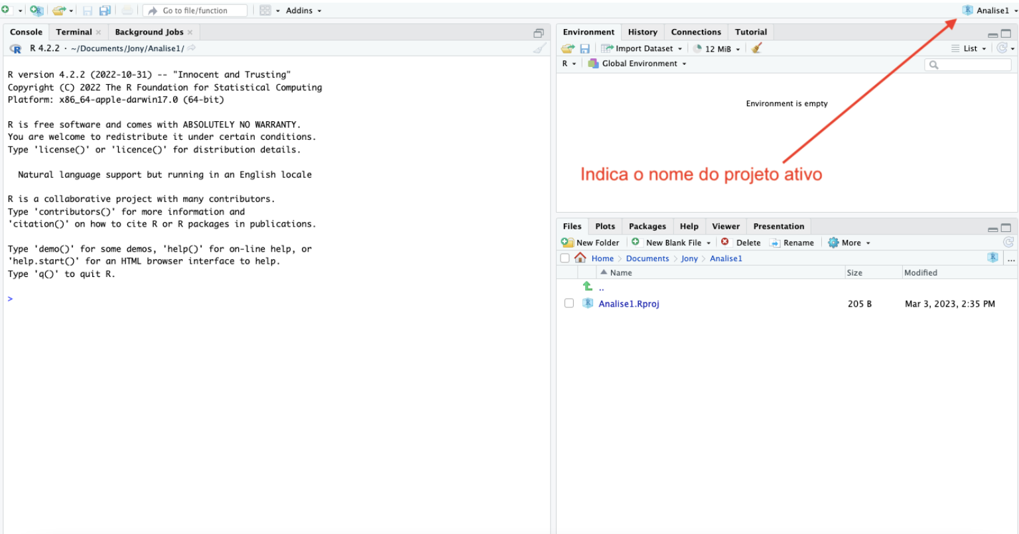Clear the console with the broom icon
1019x534 pixels.
(x=540, y=48)
